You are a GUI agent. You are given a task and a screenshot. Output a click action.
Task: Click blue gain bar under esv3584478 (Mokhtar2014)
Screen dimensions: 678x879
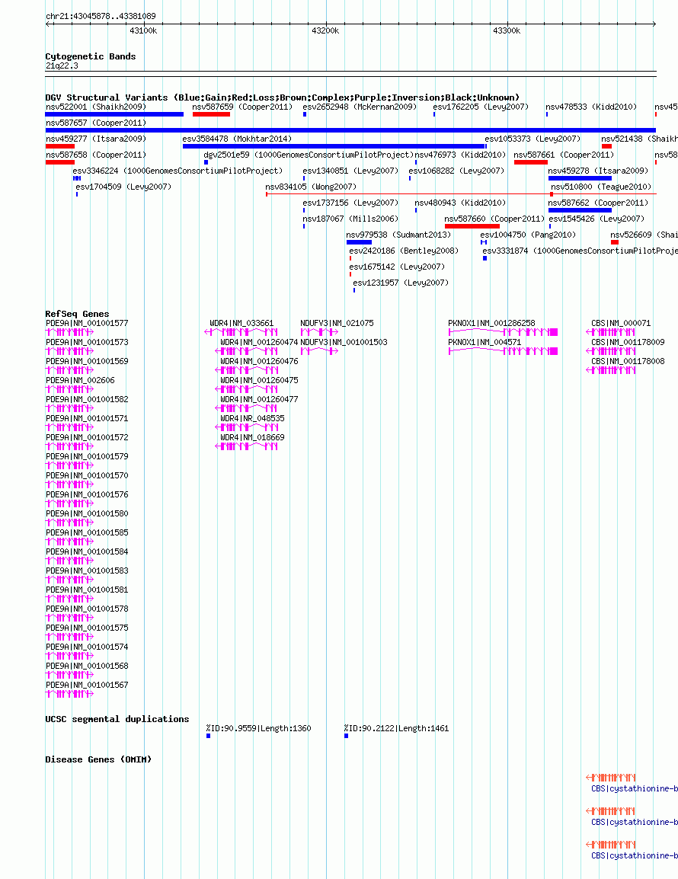[334, 146]
